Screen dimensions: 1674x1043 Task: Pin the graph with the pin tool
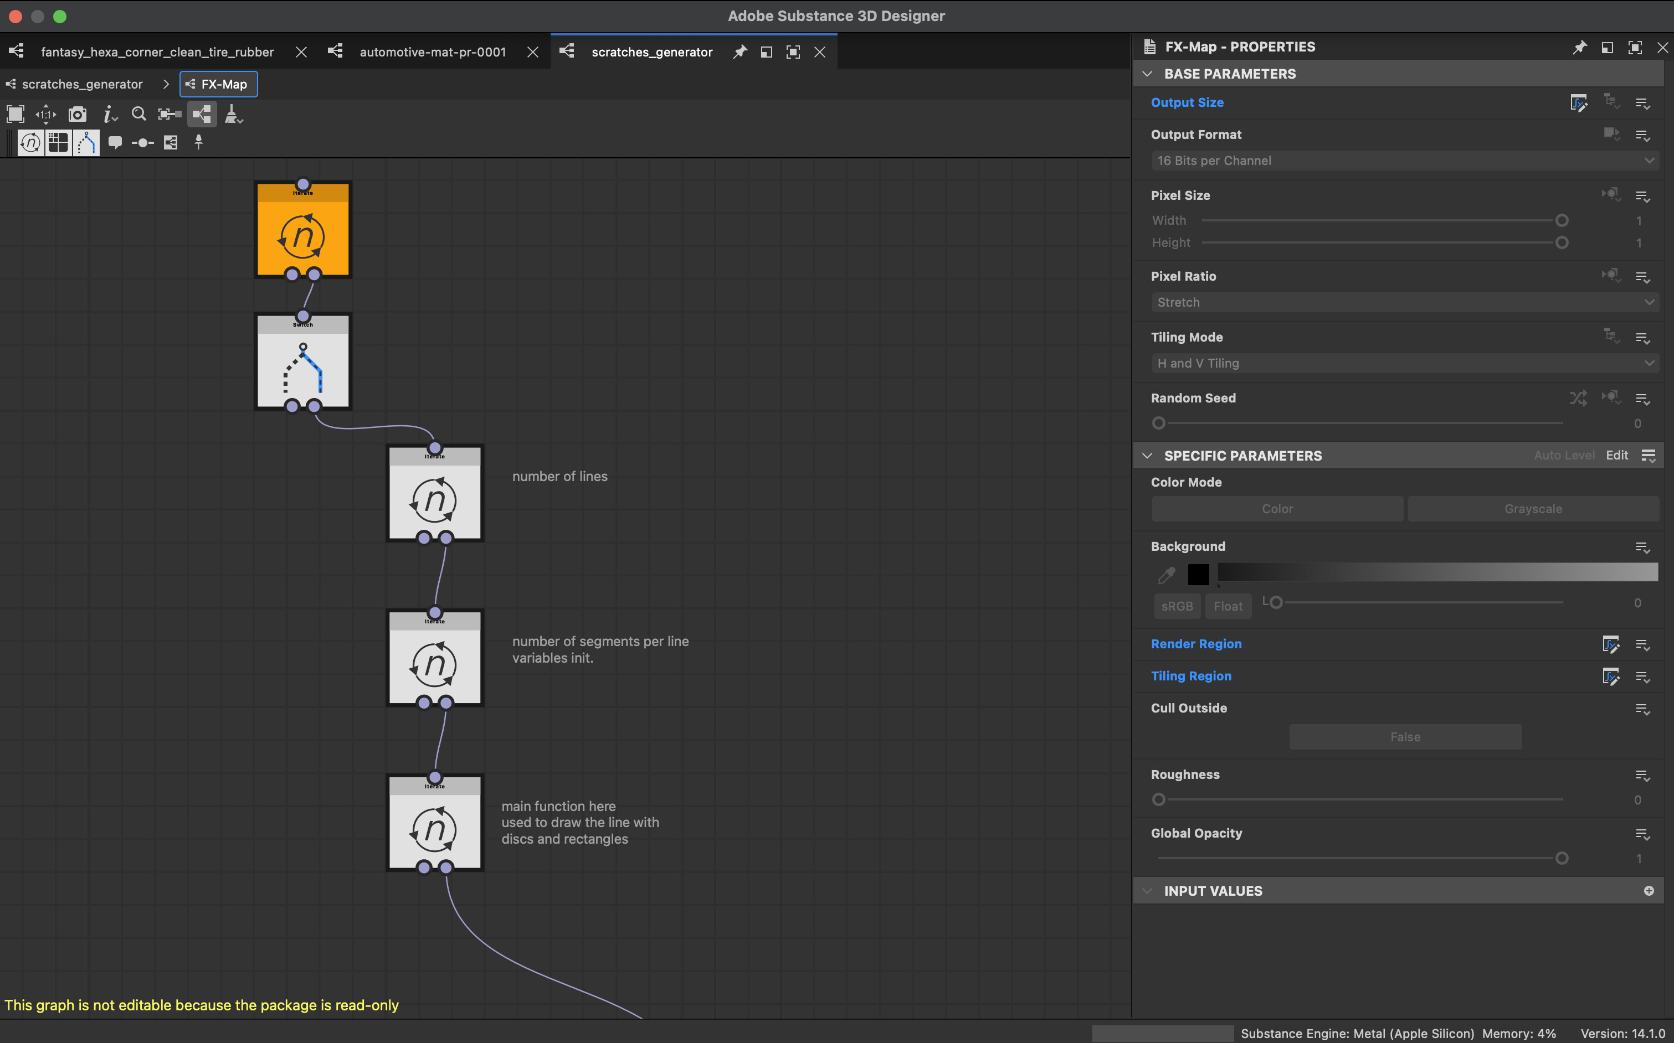[199, 143]
